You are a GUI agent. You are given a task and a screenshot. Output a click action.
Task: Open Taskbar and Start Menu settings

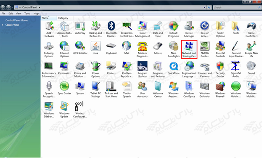coord(111,90)
